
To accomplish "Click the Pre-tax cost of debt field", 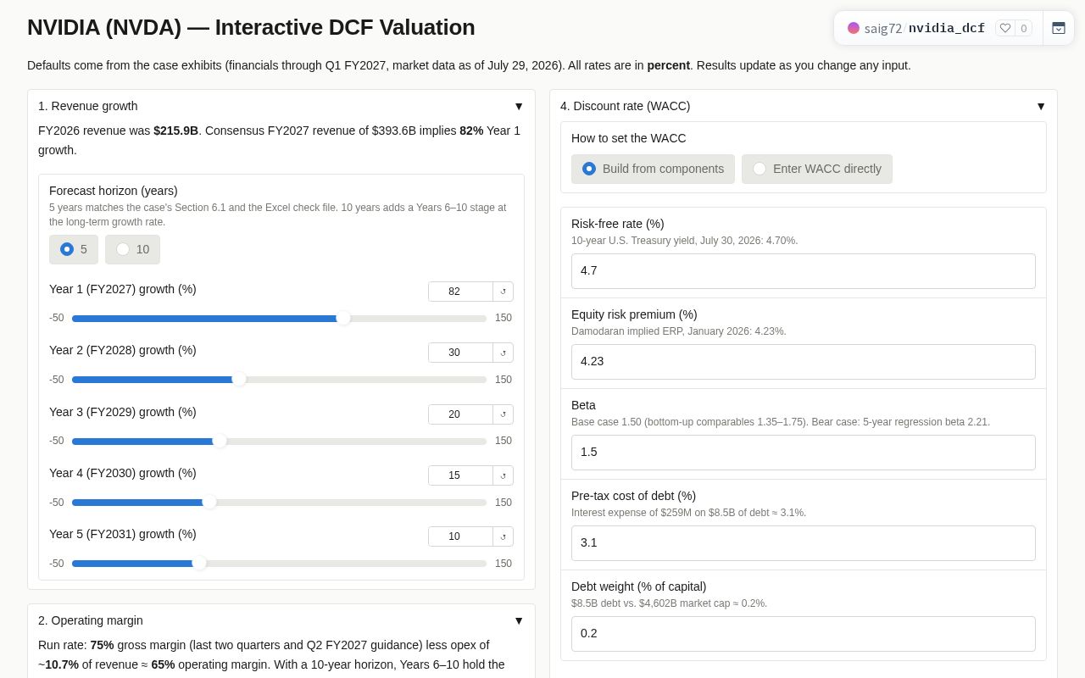I will [804, 543].
